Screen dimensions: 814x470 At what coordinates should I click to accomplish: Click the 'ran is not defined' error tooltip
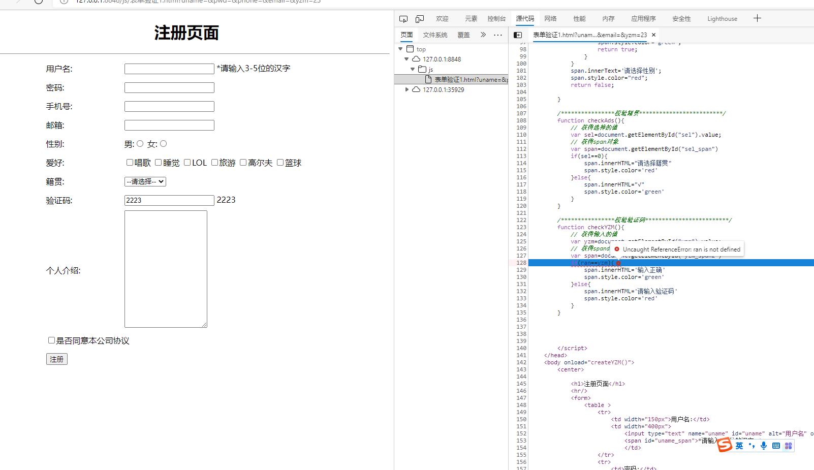677,249
